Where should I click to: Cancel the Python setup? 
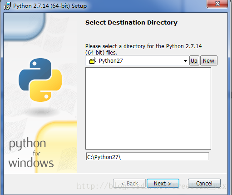click(204, 183)
